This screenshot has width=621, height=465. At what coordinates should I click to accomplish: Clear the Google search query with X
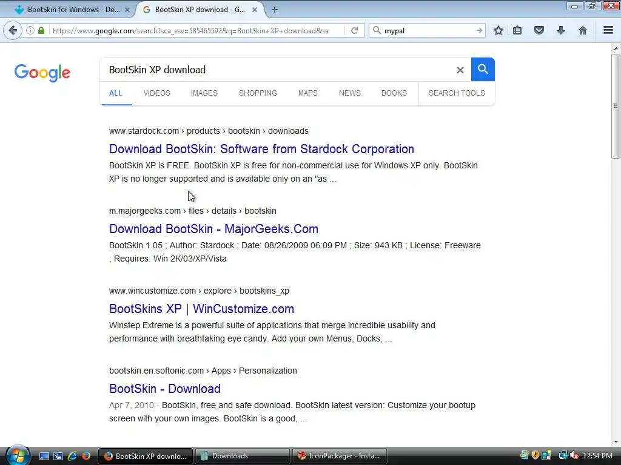point(460,70)
